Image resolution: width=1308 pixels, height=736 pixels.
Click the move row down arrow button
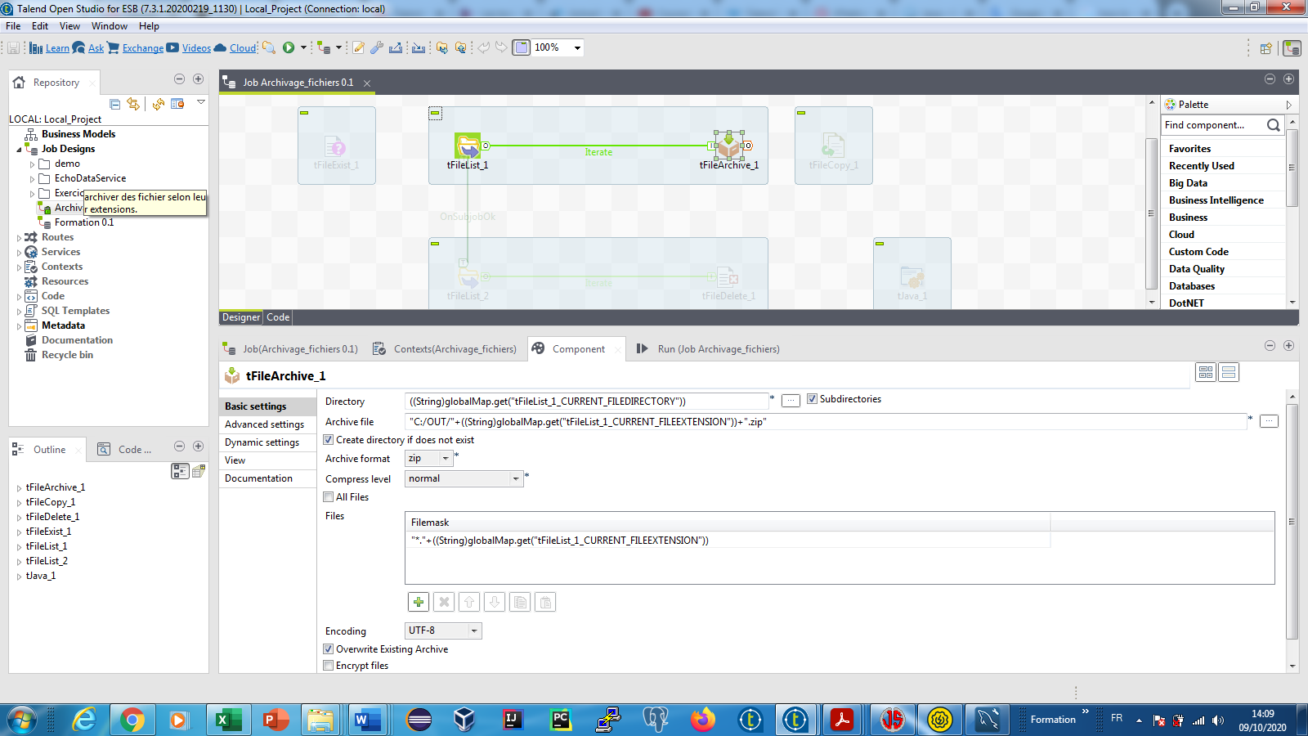[495, 603]
